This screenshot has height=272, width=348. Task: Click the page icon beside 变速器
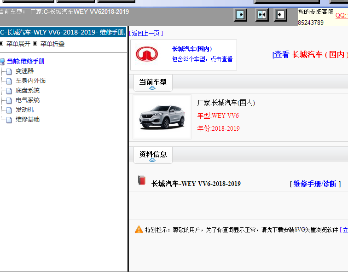click(x=9, y=71)
